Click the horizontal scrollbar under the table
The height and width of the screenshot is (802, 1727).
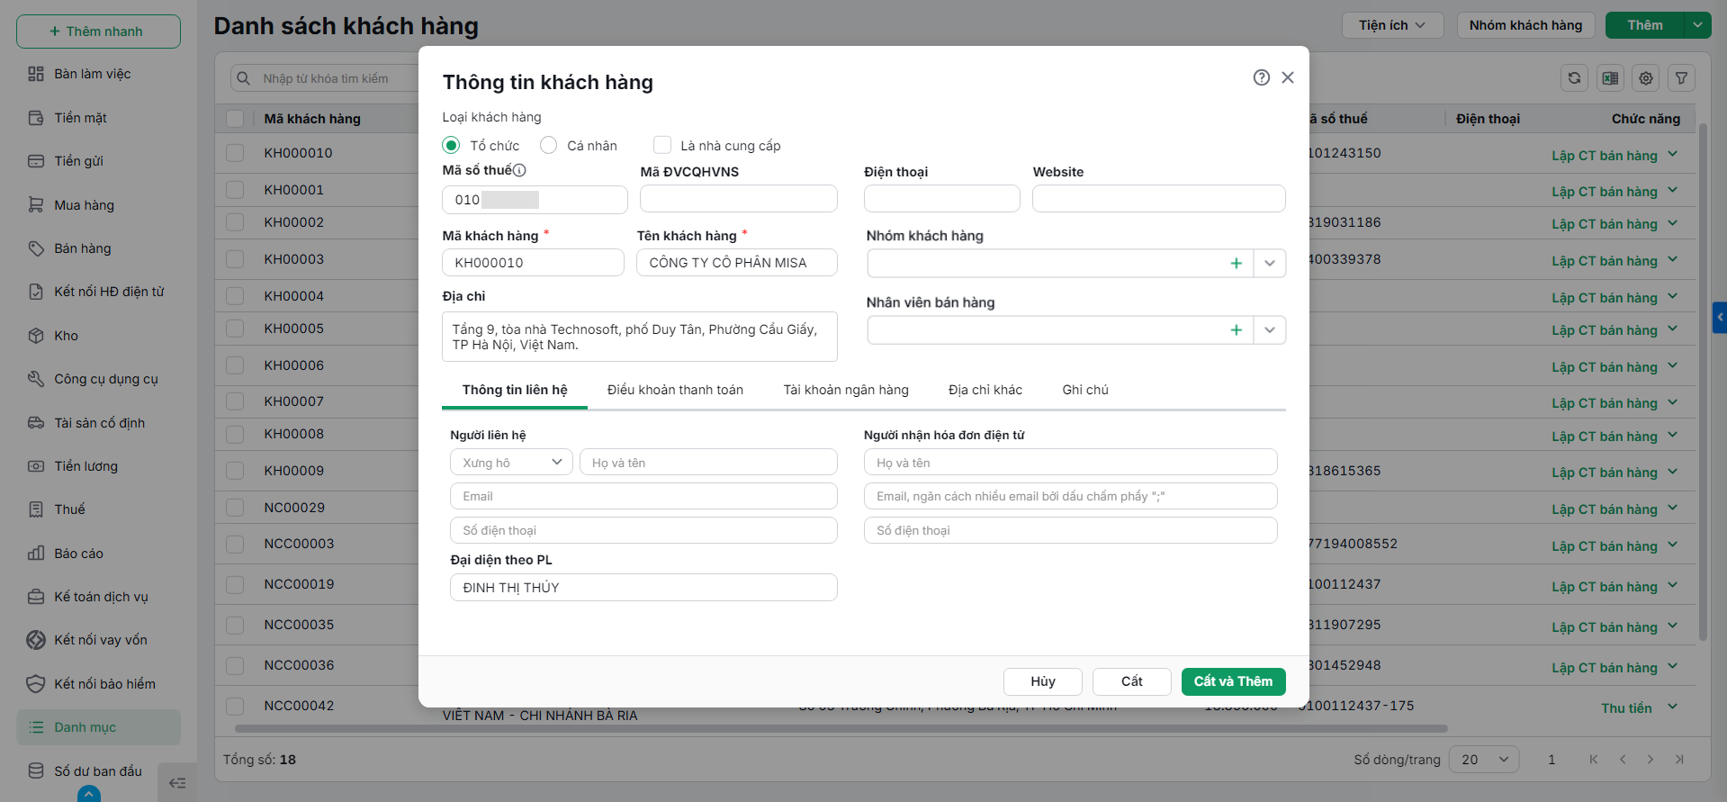(x=841, y=728)
